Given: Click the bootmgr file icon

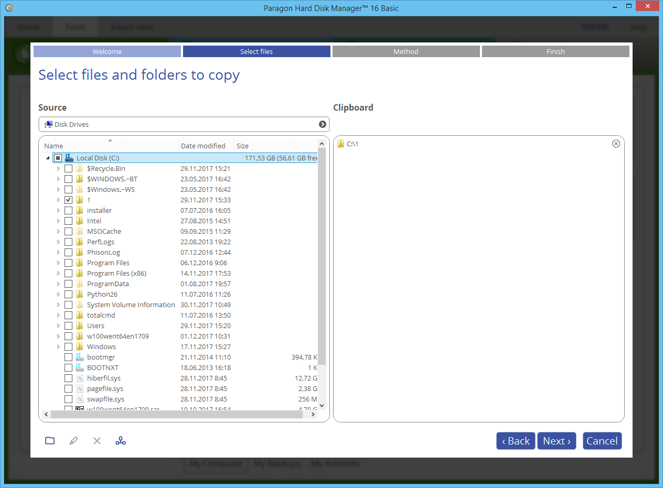Looking at the screenshot, I should pyautogui.click(x=80, y=357).
